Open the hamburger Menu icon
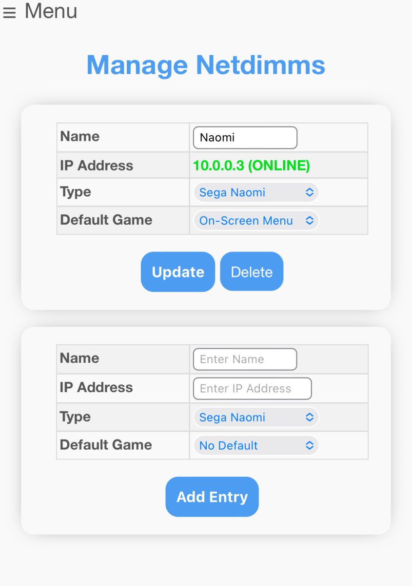Viewport: 412px width, 586px height. pyautogui.click(x=9, y=13)
